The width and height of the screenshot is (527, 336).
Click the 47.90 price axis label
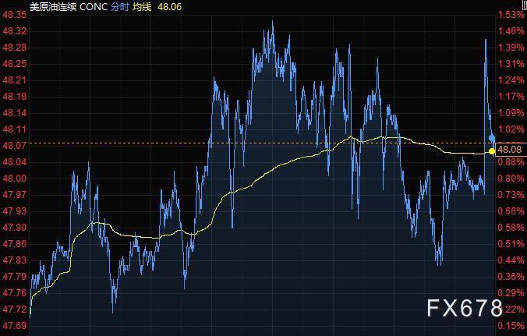pos(16,228)
